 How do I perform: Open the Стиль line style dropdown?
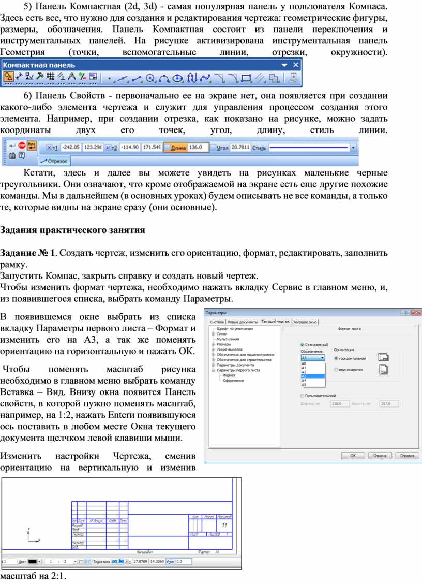coord(353,148)
